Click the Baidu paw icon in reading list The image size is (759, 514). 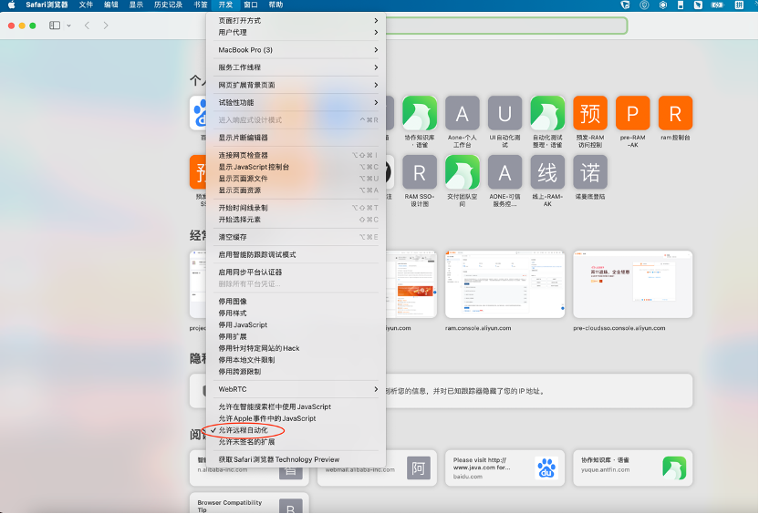coord(546,468)
